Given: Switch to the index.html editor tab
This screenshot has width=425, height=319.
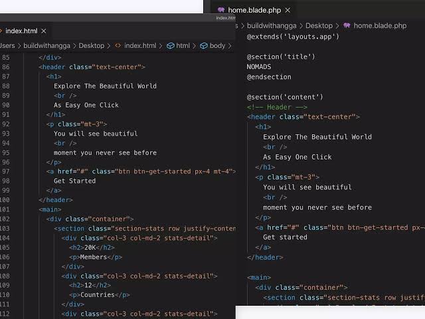Looking at the screenshot, I should (x=22, y=31).
